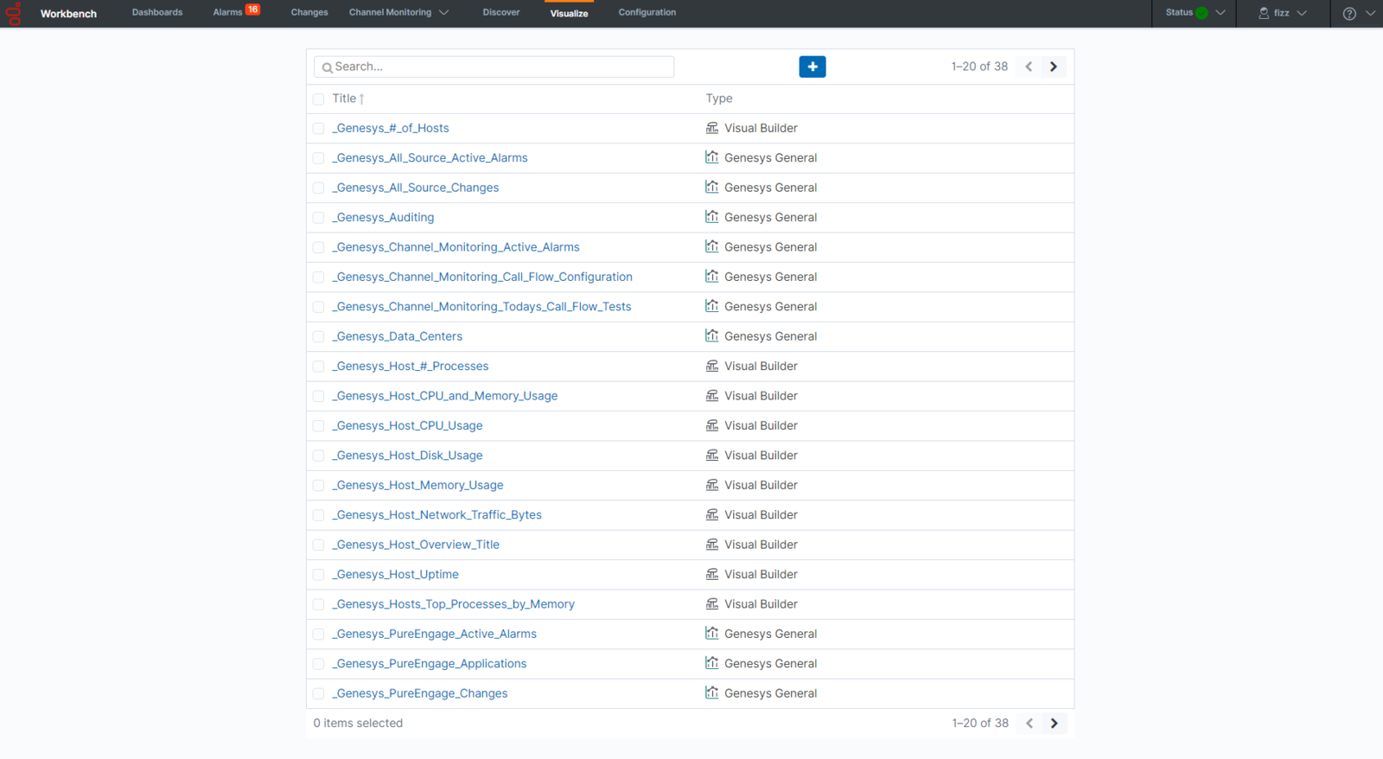This screenshot has width=1383, height=759.
Task: Click the Type column header
Action: (719, 99)
